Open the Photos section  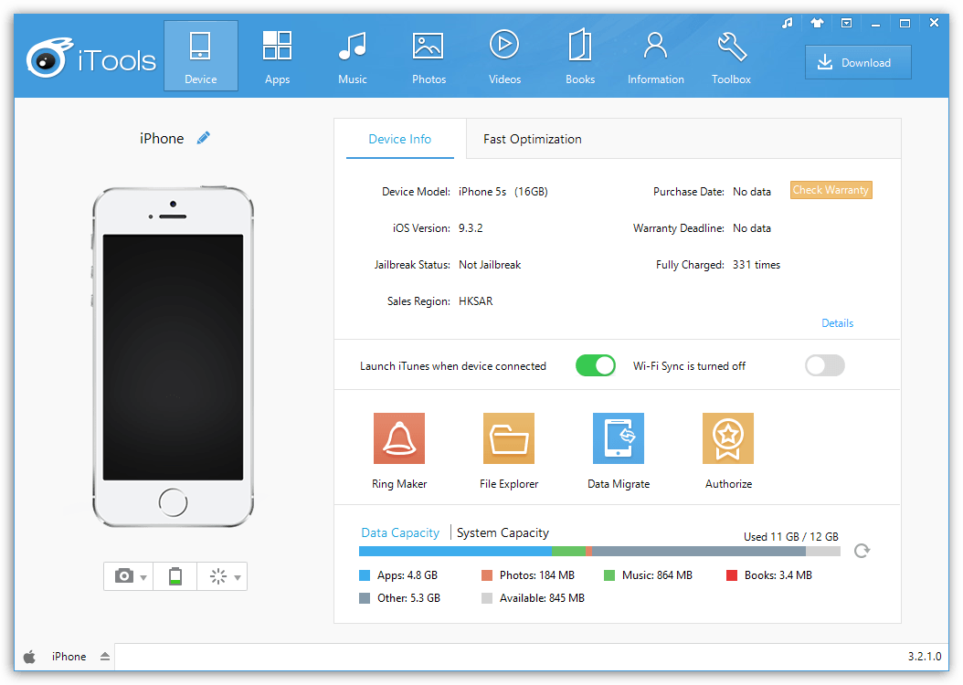(429, 57)
